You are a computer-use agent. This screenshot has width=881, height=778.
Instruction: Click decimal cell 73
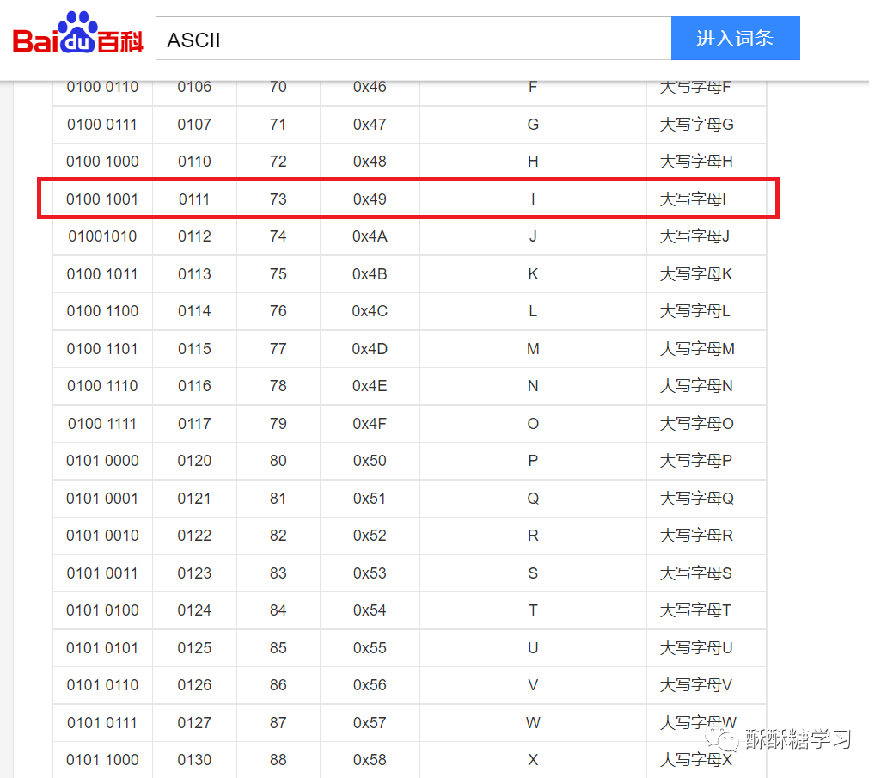click(278, 199)
